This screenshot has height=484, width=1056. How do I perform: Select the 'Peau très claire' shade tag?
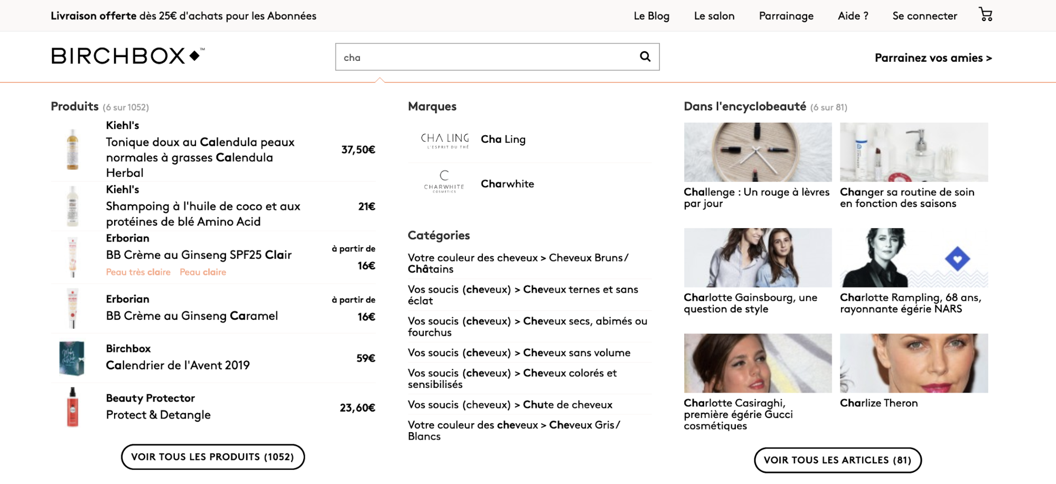pyautogui.click(x=138, y=272)
